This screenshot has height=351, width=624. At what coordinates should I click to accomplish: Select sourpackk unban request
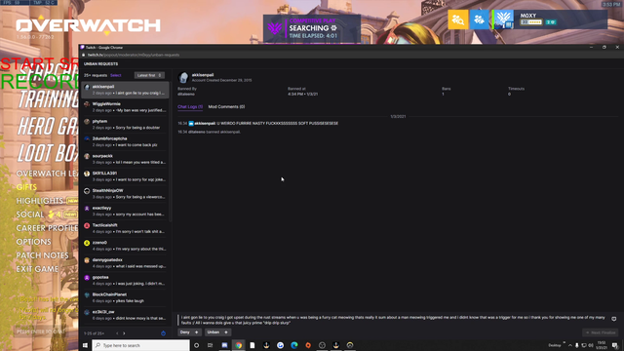[125, 159]
